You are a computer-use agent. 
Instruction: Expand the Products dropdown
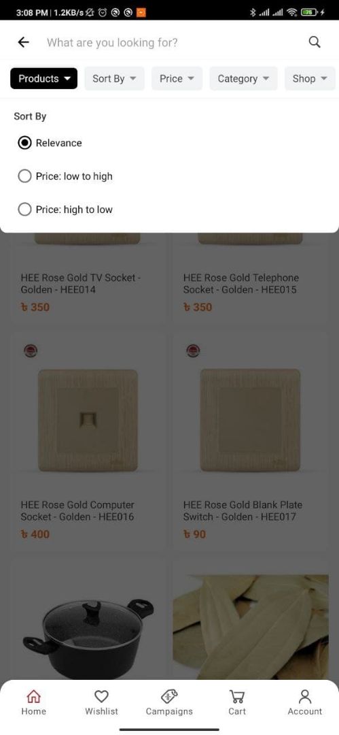44,78
